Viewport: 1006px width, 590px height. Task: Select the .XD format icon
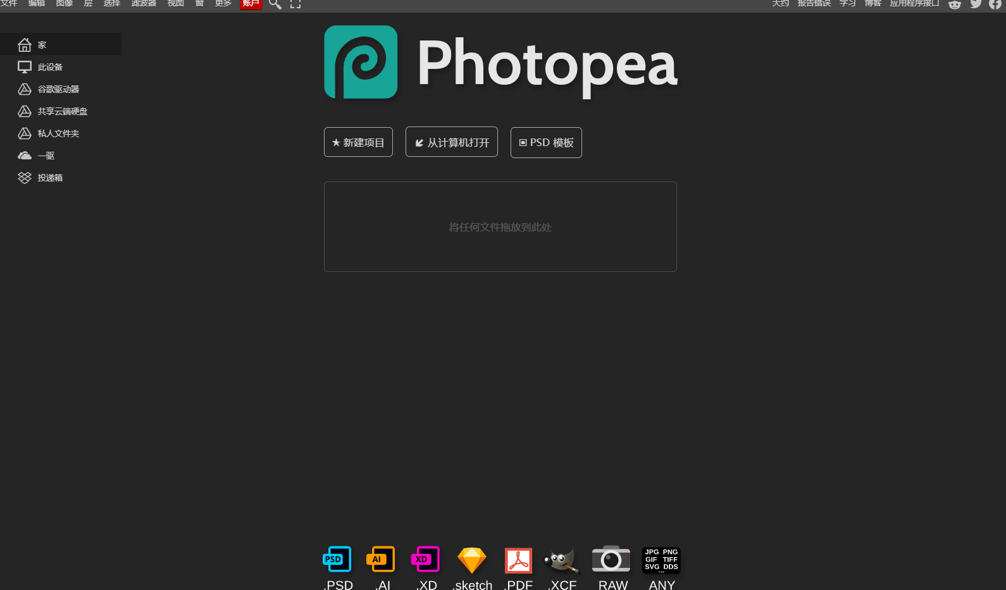click(425, 559)
